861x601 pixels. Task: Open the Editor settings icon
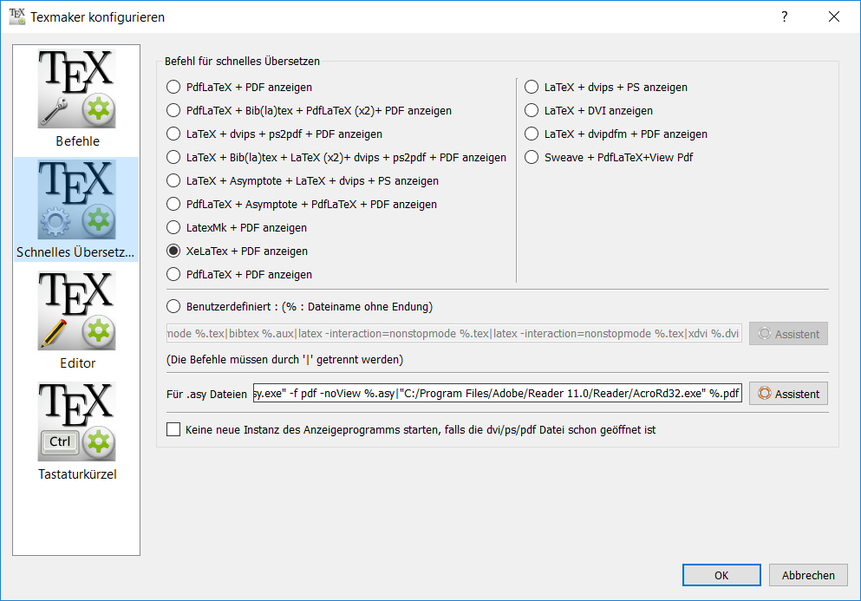coord(77,311)
